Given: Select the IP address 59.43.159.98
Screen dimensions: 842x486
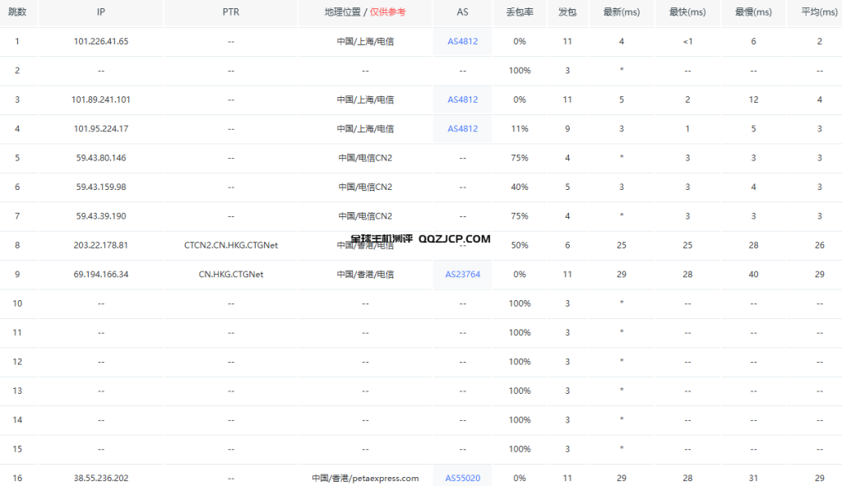Looking at the screenshot, I should point(101,187).
